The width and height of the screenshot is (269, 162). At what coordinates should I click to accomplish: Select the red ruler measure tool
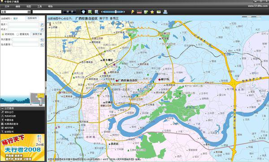tap(139, 12)
